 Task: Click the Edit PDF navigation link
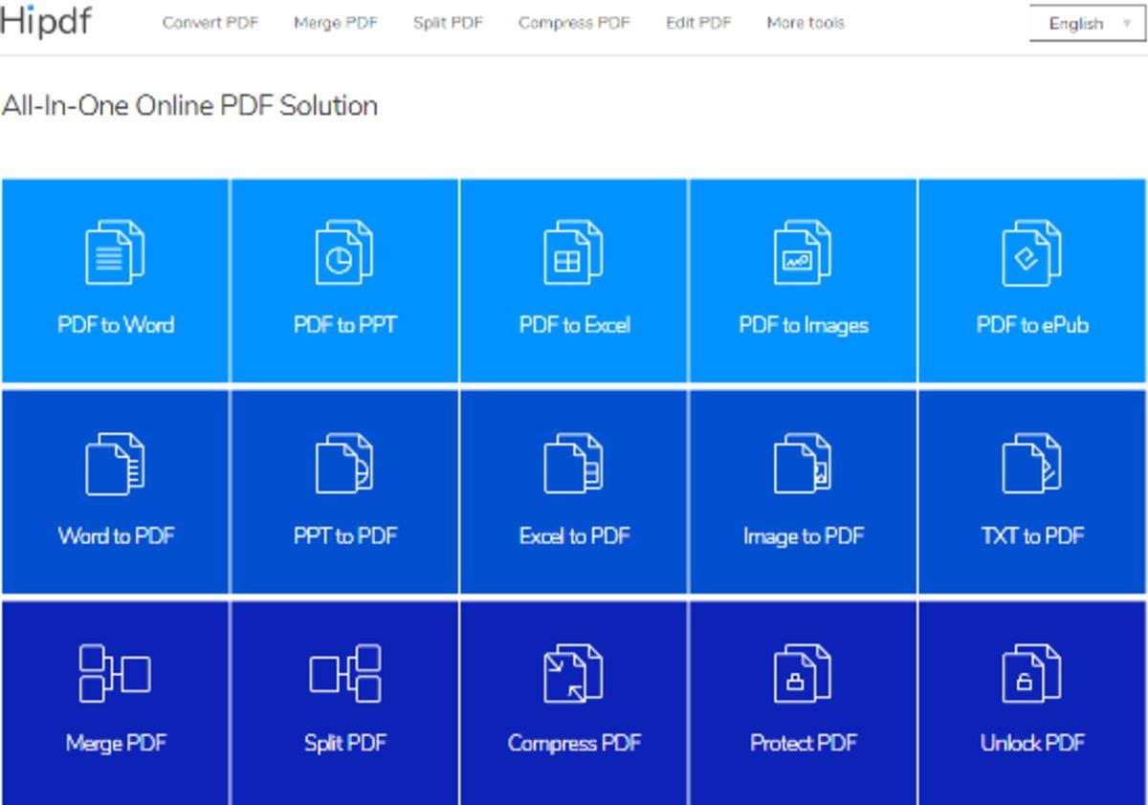(698, 23)
